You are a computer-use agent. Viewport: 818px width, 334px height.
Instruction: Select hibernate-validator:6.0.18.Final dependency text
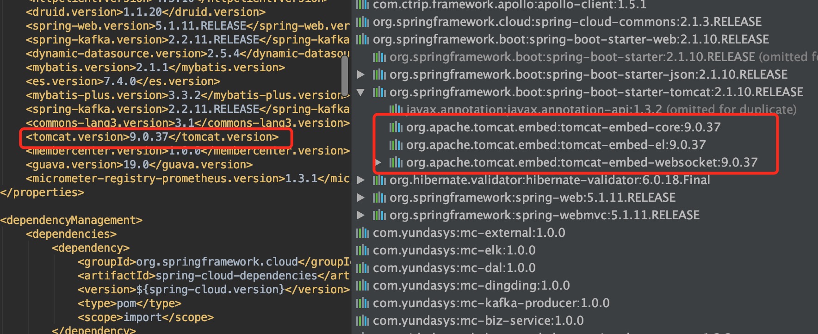[550, 180]
